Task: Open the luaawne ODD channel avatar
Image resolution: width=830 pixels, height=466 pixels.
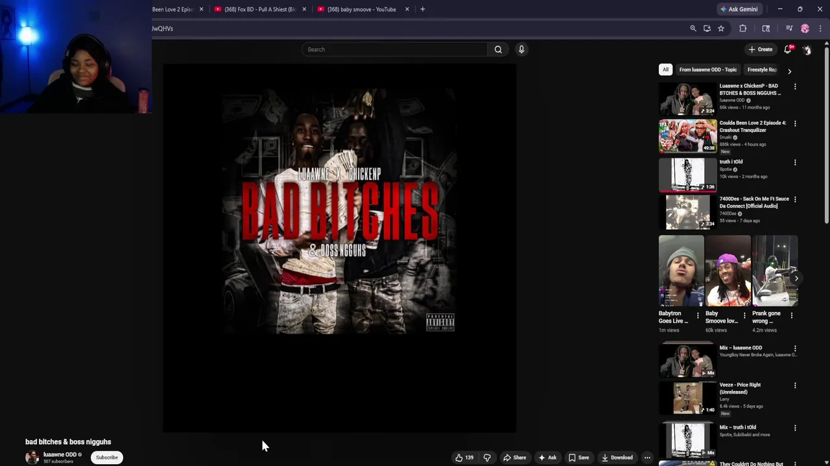Action: pyautogui.click(x=32, y=458)
